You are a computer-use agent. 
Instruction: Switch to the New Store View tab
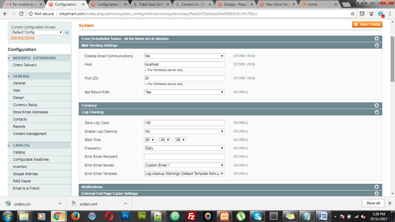click(279, 4)
